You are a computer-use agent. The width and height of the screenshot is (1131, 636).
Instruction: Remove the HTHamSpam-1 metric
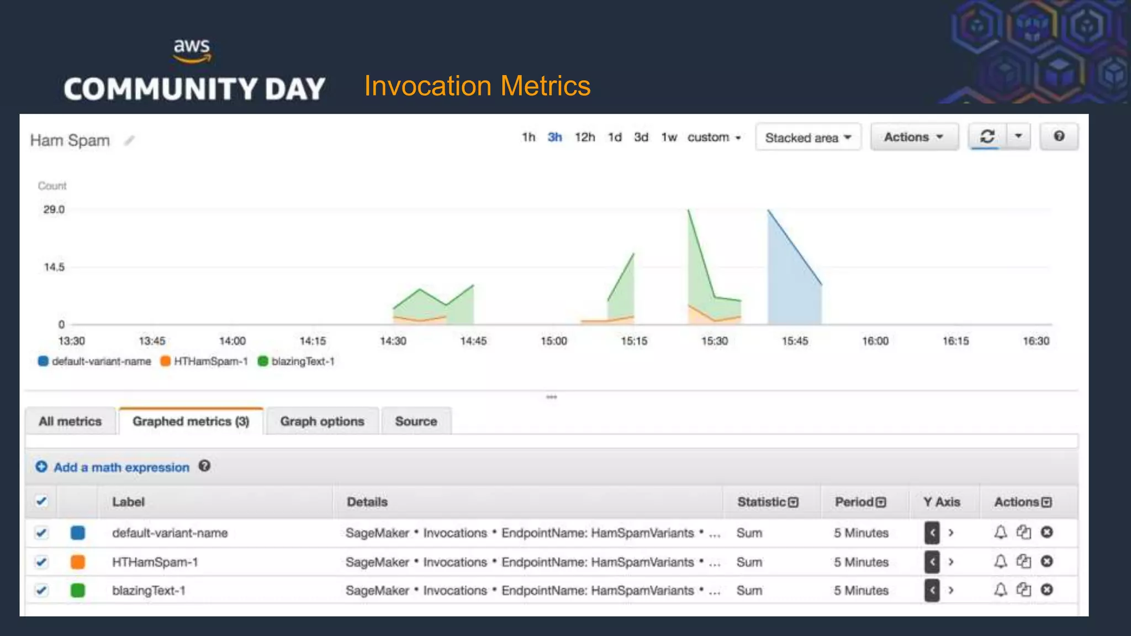(x=1047, y=561)
